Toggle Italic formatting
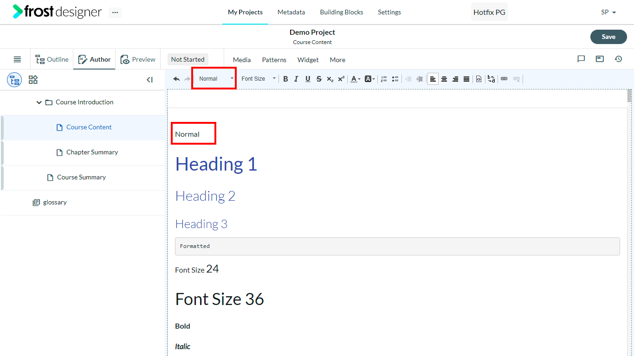The image size is (634, 356). tap(297, 79)
